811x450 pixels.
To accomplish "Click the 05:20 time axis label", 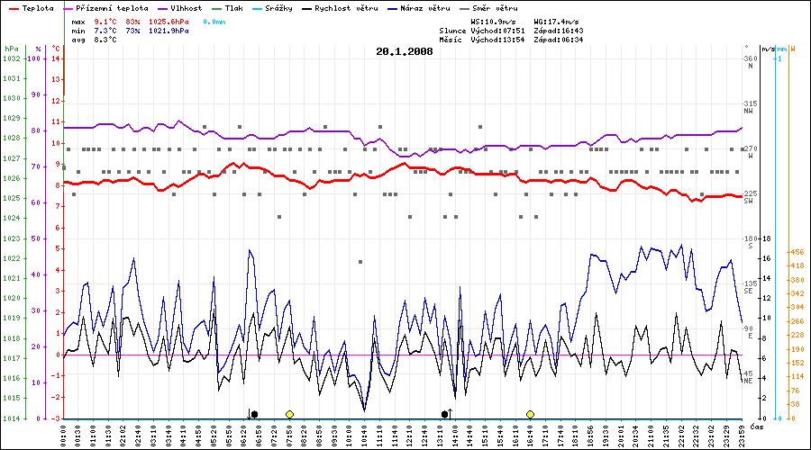I will 214,436.
